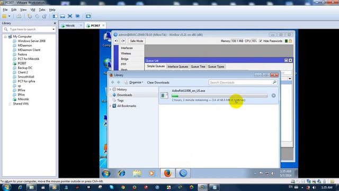Click the guest Start button
The width and height of the screenshot is (339, 191).
(x=106, y=173)
